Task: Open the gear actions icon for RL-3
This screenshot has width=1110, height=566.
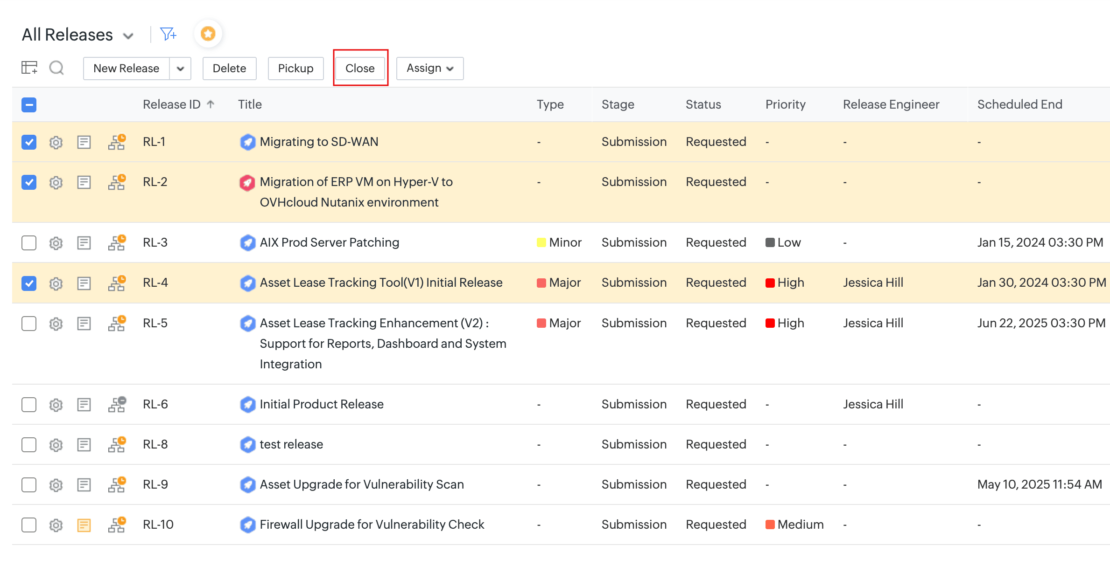Action: pyautogui.click(x=56, y=243)
